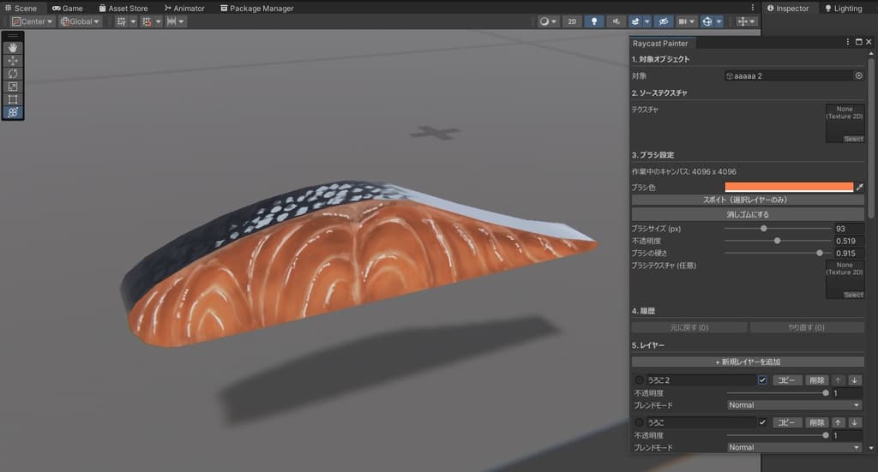This screenshot has width=878, height=472.
Task: Toggle scene audio
Action: pos(616,21)
